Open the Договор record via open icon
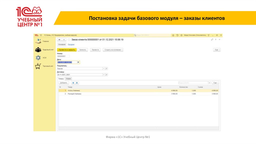This screenshot has width=256, height=144. point(106,75)
